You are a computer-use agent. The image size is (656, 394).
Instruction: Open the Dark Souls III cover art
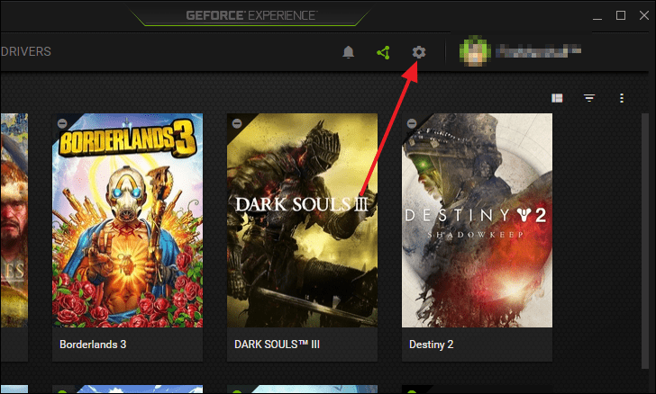coord(302,220)
